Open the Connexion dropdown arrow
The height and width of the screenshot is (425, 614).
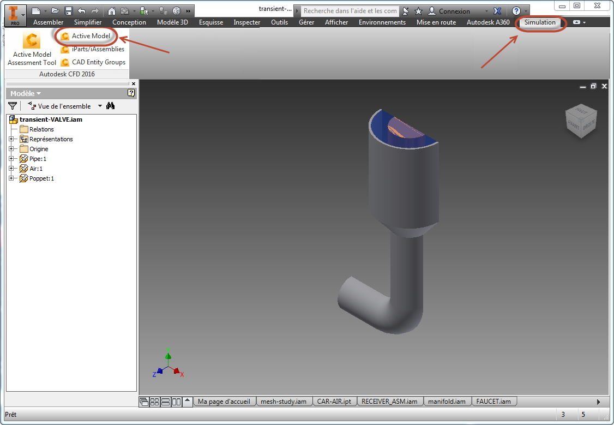click(487, 11)
